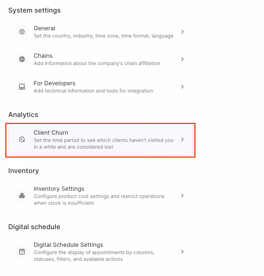Expand Chains using its right chevron

tap(182, 59)
